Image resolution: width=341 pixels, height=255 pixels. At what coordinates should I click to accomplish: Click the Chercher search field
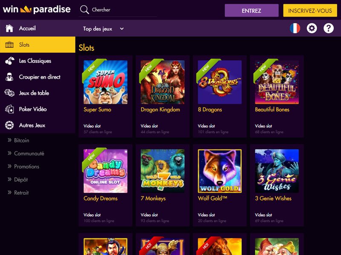pos(118,10)
